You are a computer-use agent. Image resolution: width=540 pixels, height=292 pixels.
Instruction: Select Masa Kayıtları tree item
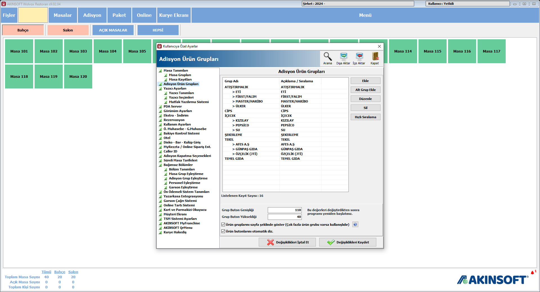point(180,79)
